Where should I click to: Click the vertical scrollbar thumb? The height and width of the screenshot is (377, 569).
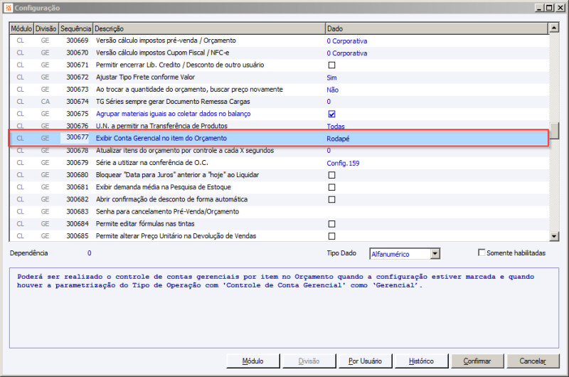coord(554,131)
